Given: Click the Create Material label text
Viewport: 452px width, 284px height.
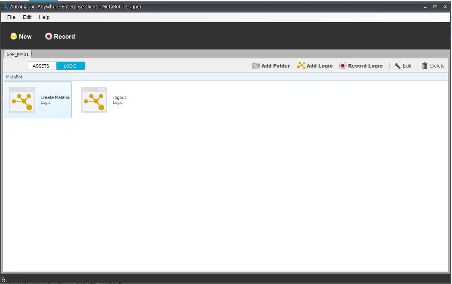Looking at the screenshot, I should [55, 97].
